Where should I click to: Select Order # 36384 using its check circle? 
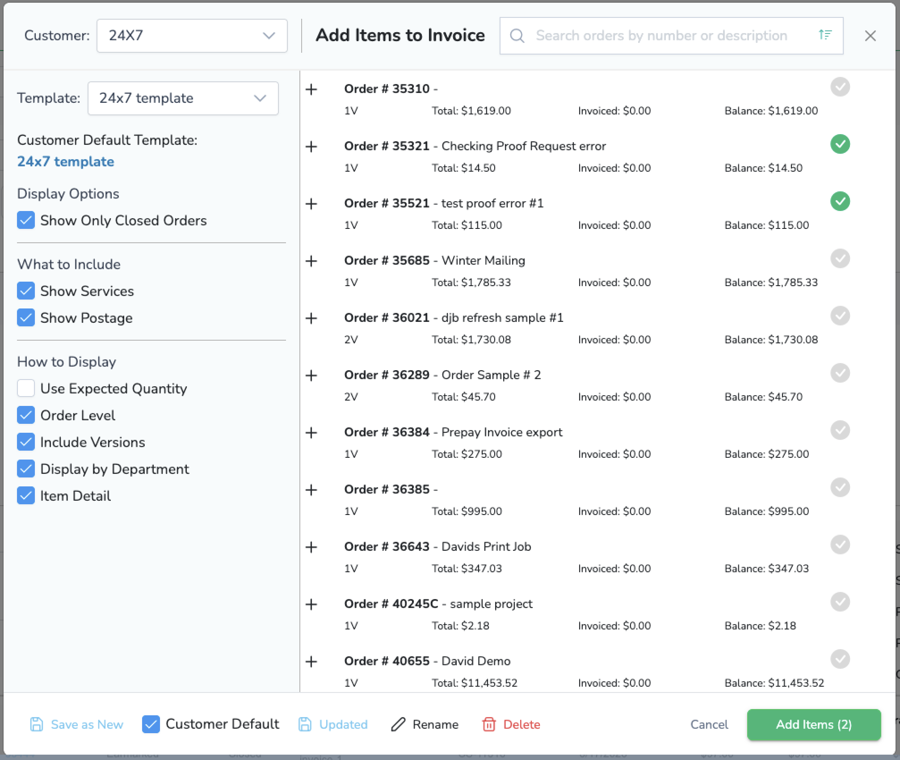(840, 430)
